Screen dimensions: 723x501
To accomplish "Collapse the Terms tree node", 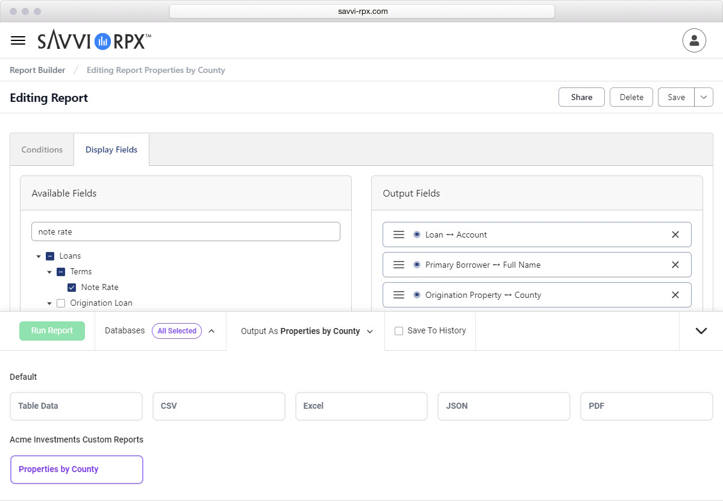I will click(x=50, y=272).
